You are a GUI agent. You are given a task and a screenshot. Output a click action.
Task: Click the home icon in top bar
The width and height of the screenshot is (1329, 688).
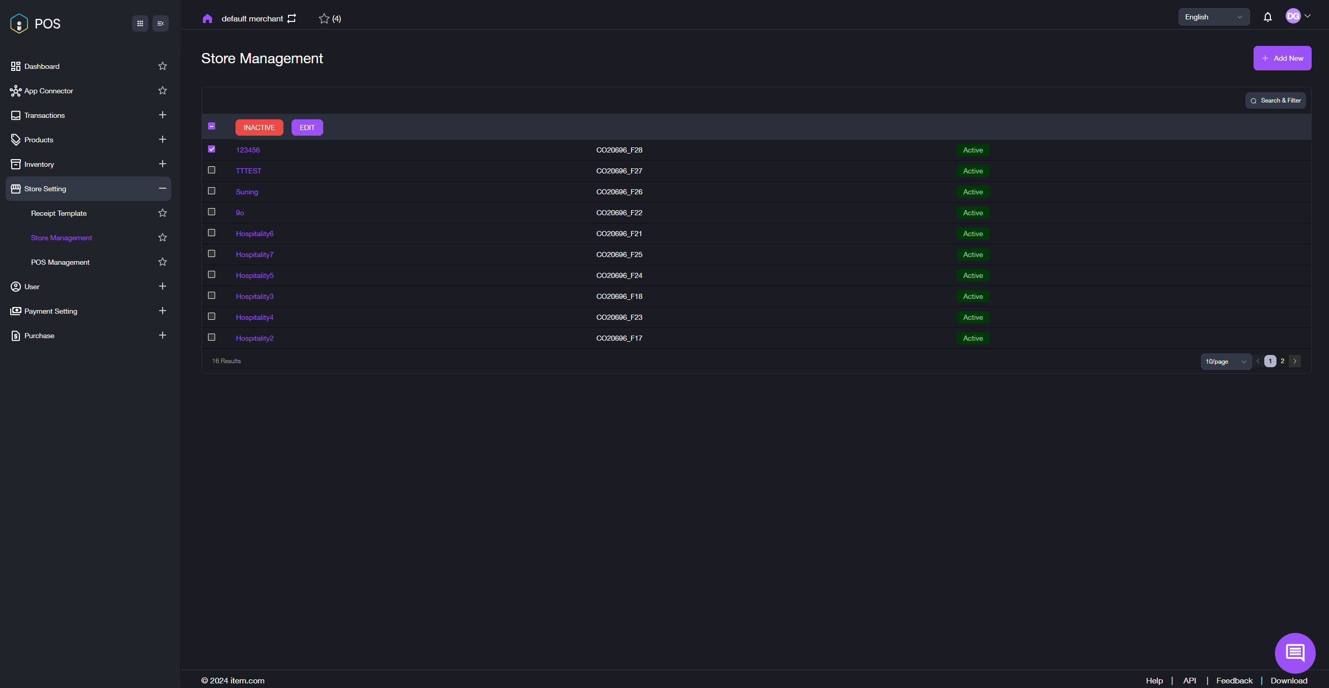[x=207, y=18]
